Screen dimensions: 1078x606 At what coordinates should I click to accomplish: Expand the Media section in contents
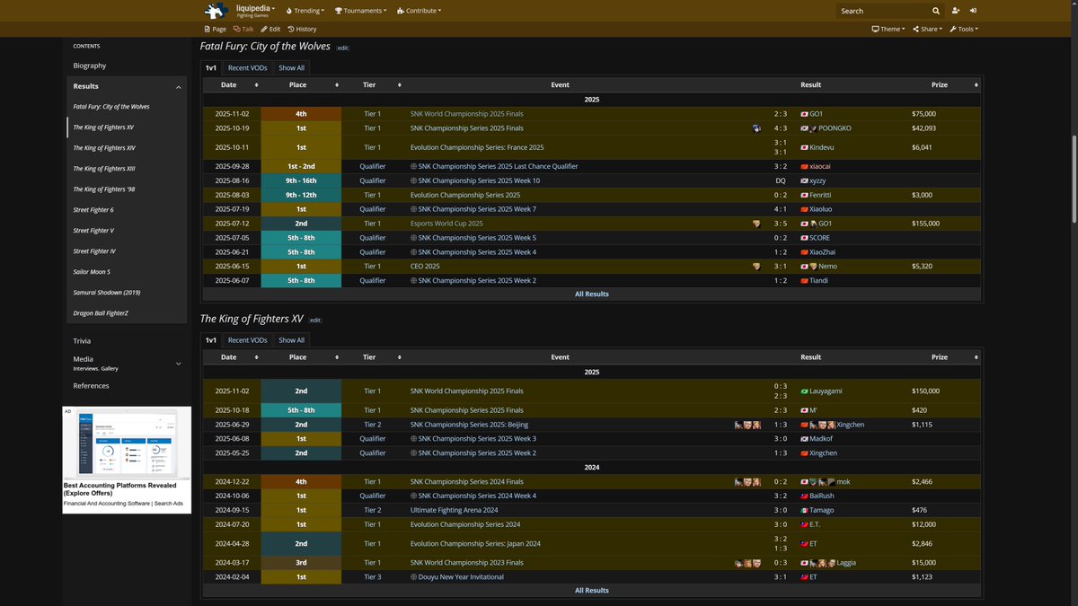point(178,364)
